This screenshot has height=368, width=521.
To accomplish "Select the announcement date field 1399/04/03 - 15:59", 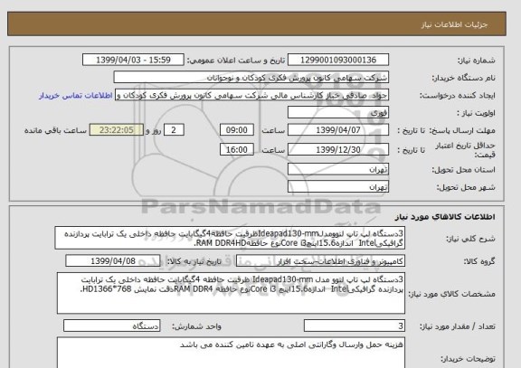I will [133, 60].
